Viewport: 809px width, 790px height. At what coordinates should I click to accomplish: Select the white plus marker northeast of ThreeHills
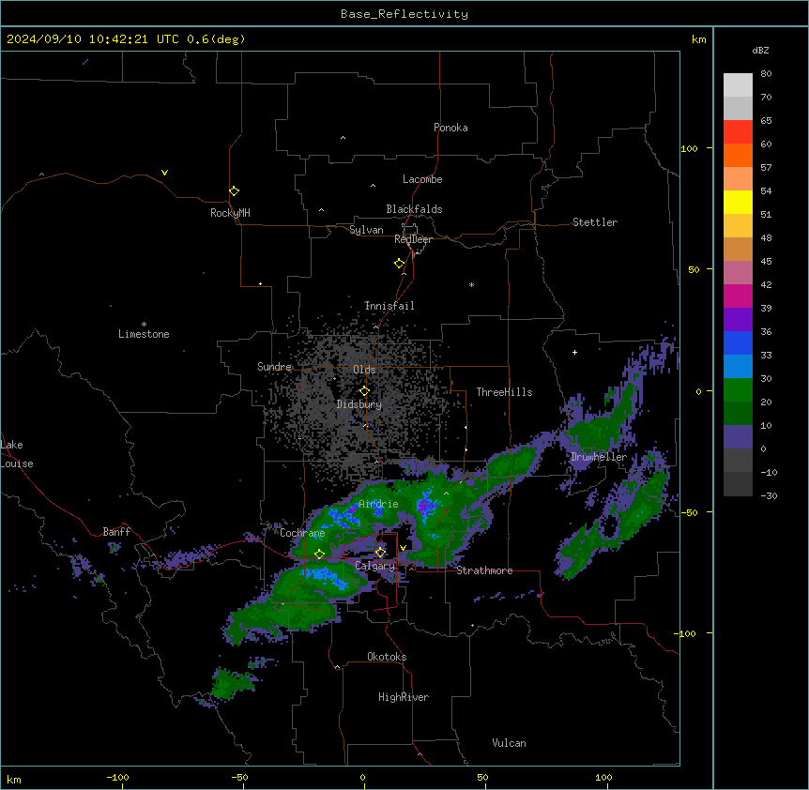574,352
